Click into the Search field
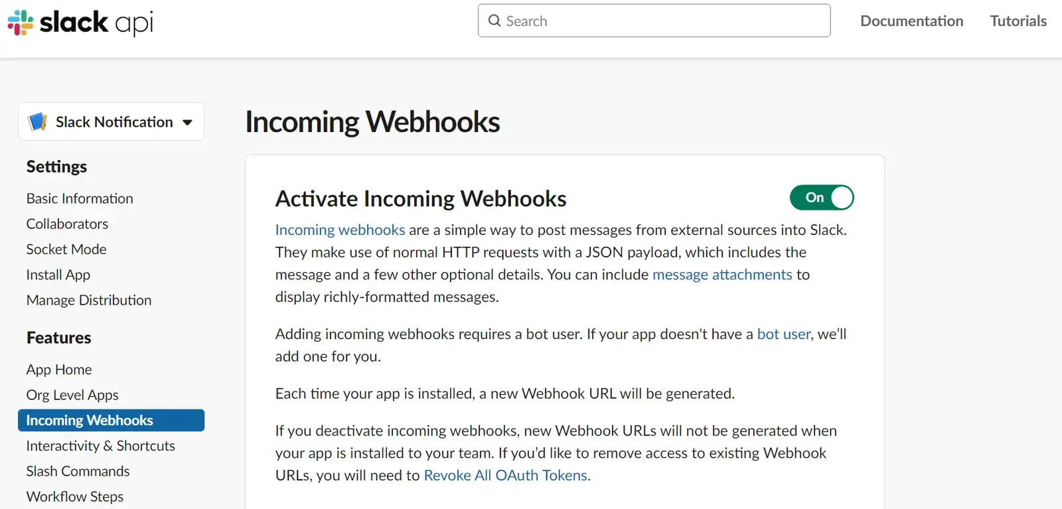The height and width of the screenshot is (509, 1062). pos(654,21)
